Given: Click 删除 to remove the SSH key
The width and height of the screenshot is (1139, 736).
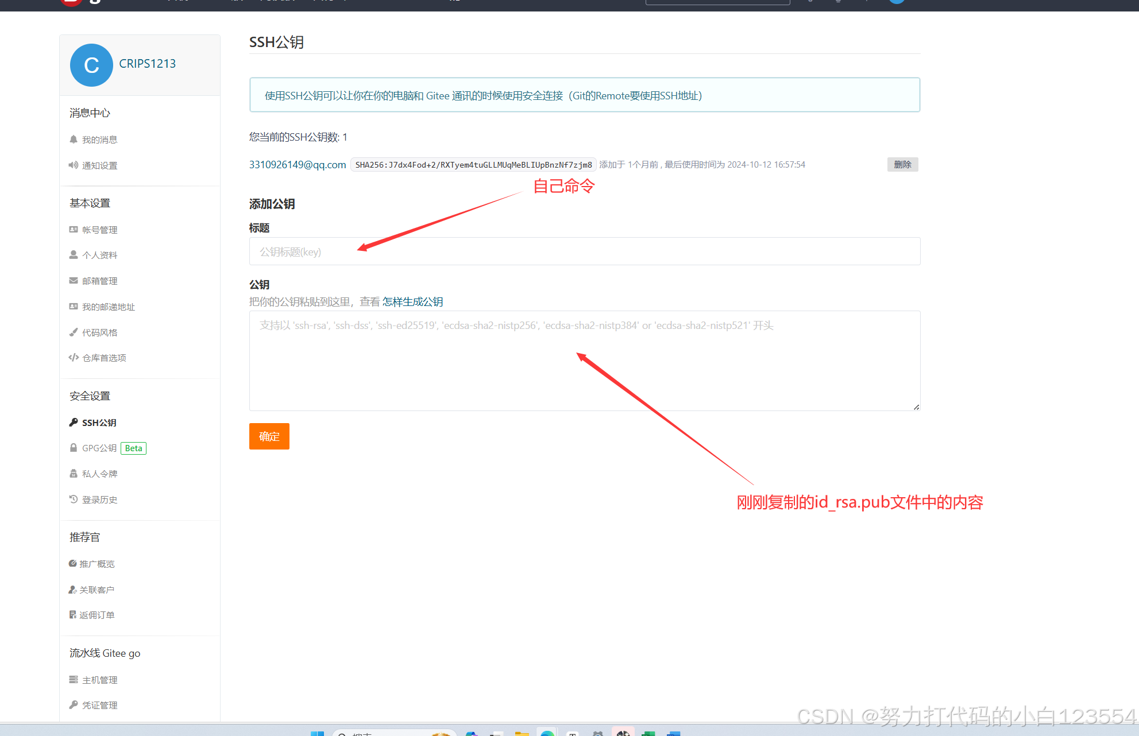Looking at the screenshot, I should (902, 164).
